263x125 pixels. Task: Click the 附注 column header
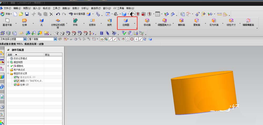[x=53, y=55]
